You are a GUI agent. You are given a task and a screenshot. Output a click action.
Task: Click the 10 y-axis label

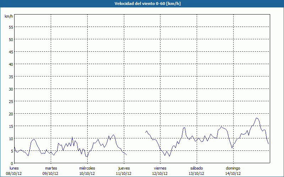(x=11, y=138)
